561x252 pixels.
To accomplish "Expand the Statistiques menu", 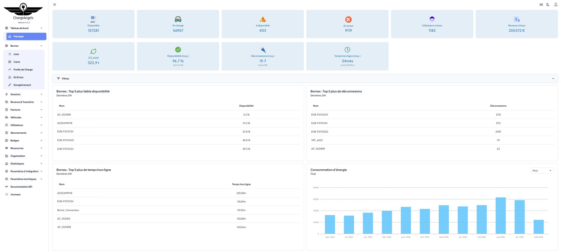I will (x=24, y=164).
